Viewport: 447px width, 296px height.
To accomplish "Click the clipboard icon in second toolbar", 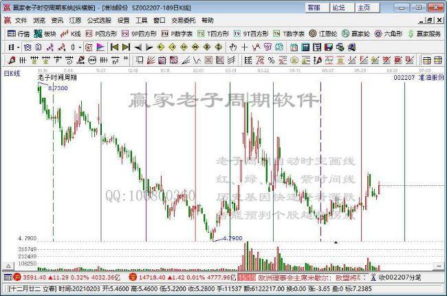I will click(39, 47).
